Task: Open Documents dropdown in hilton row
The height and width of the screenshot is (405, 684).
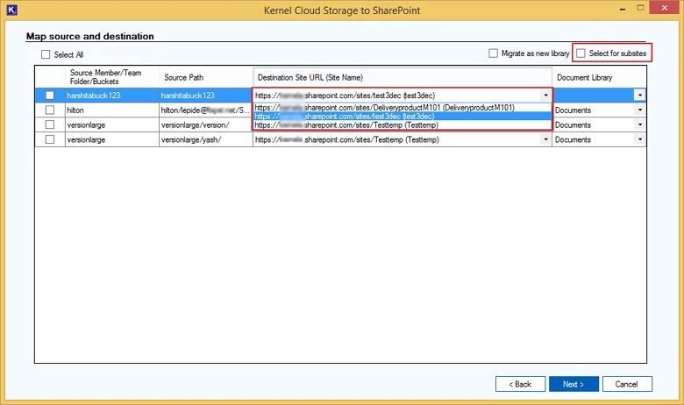Action: pyautogui.click(x=640, y=110)
